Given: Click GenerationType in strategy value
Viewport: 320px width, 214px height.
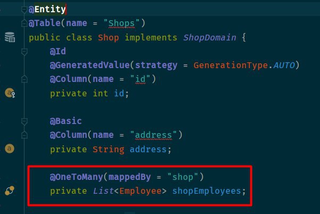Looking at the screenshot, I should (x=231, y=65).
